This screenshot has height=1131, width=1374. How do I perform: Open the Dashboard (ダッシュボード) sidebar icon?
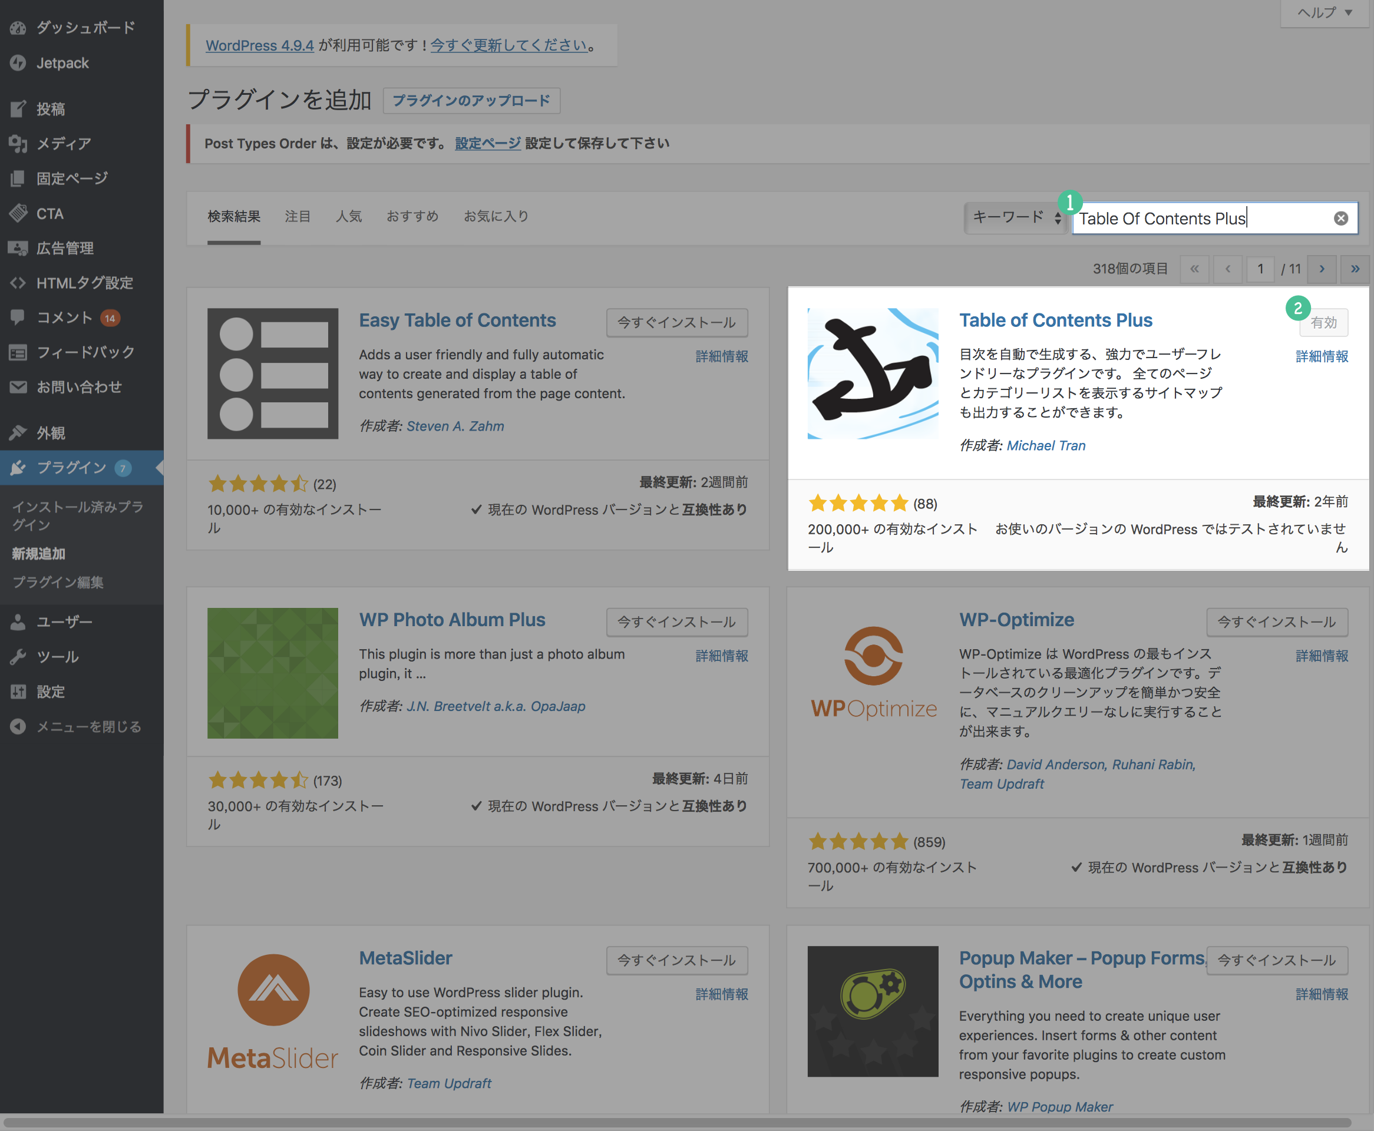click(18, 28)
